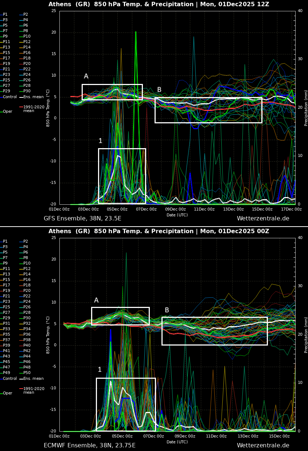Click P30 in the GFS legend
The image size is (308, 451).
(x=27, y=91)
